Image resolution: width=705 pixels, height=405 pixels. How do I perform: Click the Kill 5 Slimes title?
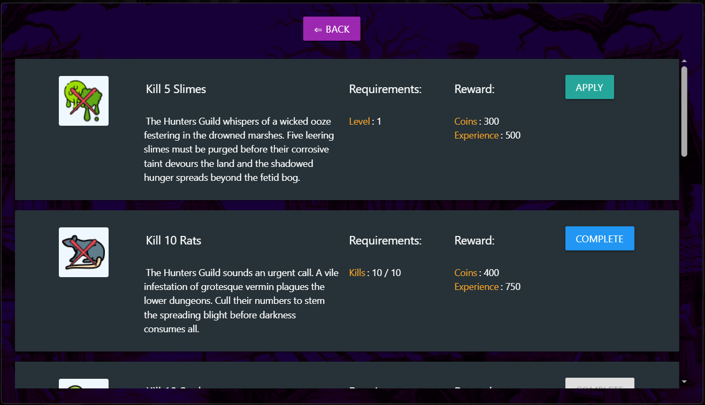(x=176, y=89)
